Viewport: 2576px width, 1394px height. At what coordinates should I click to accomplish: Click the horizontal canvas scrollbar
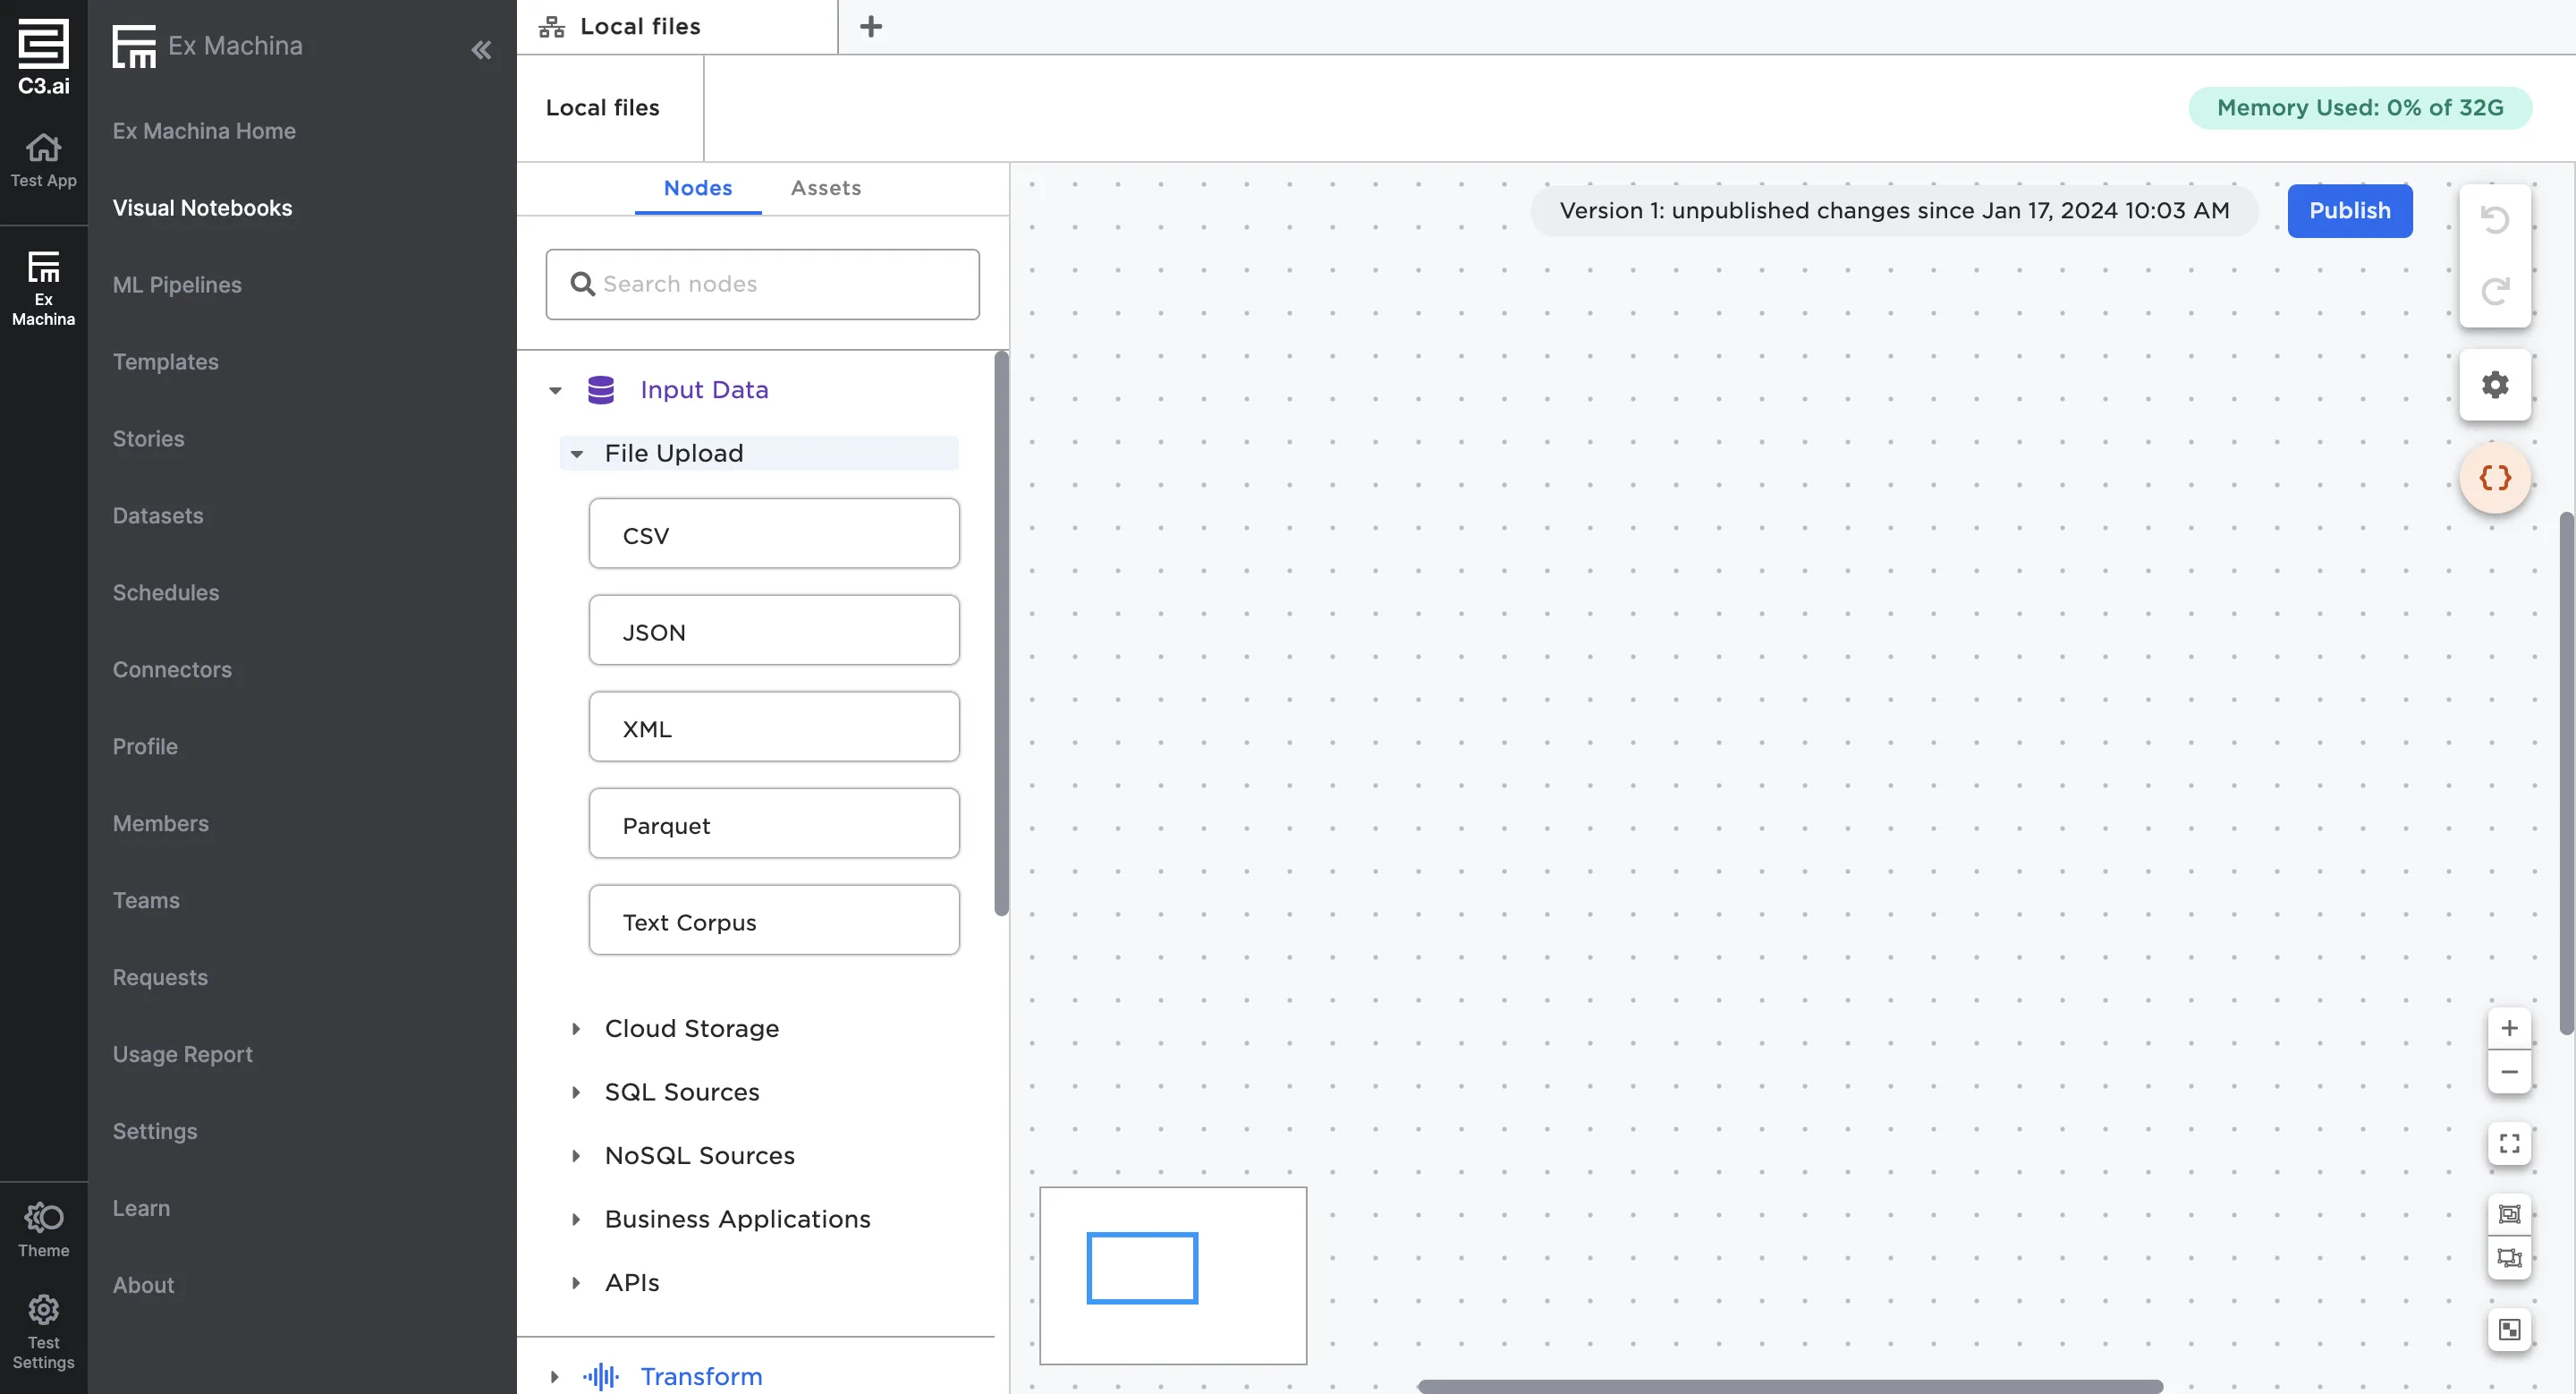(1789, 1385)
